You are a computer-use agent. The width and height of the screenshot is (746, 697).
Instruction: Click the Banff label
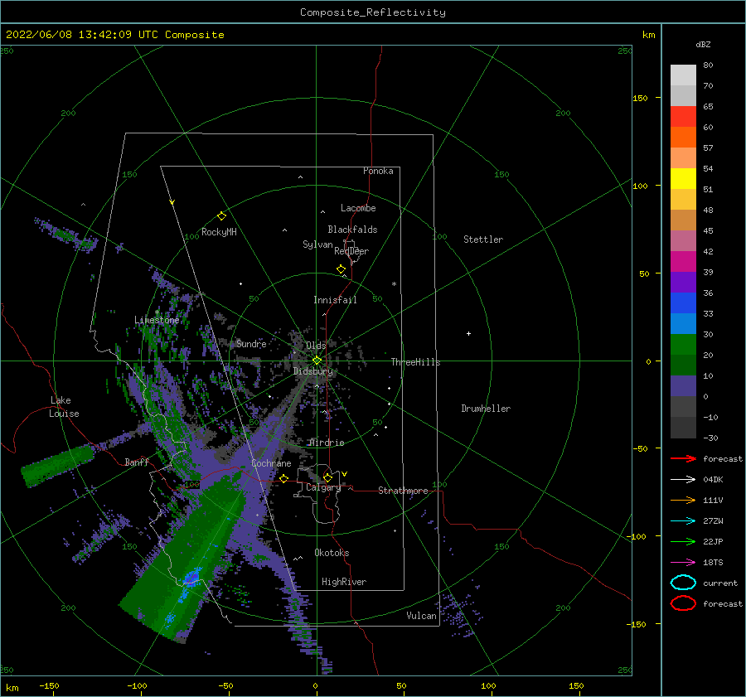tap(137, 462)
